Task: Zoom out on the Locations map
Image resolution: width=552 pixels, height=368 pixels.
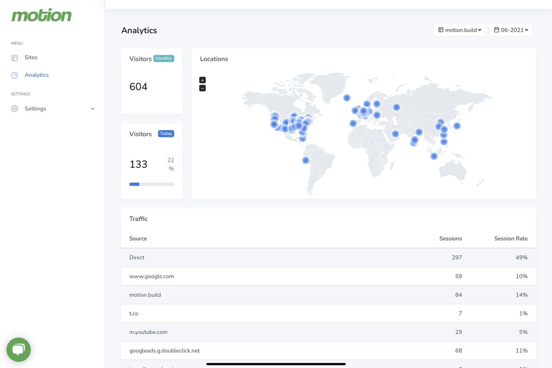Action: (x=202, y=88)
